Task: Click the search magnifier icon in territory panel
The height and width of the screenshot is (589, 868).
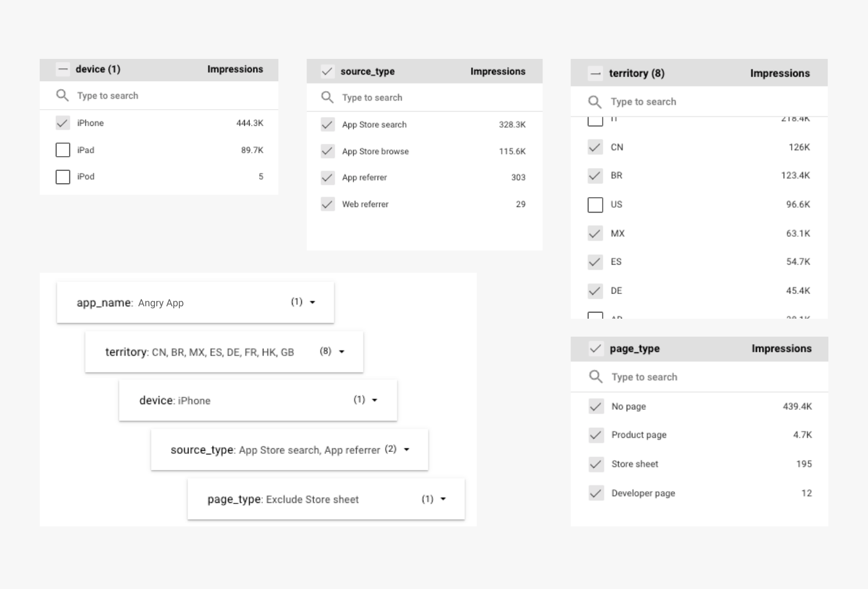Action: pyautogui.click(x=595, y=102)
